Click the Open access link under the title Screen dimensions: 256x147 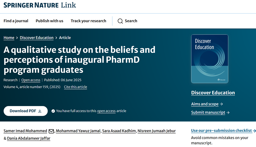tap(31, 80)
